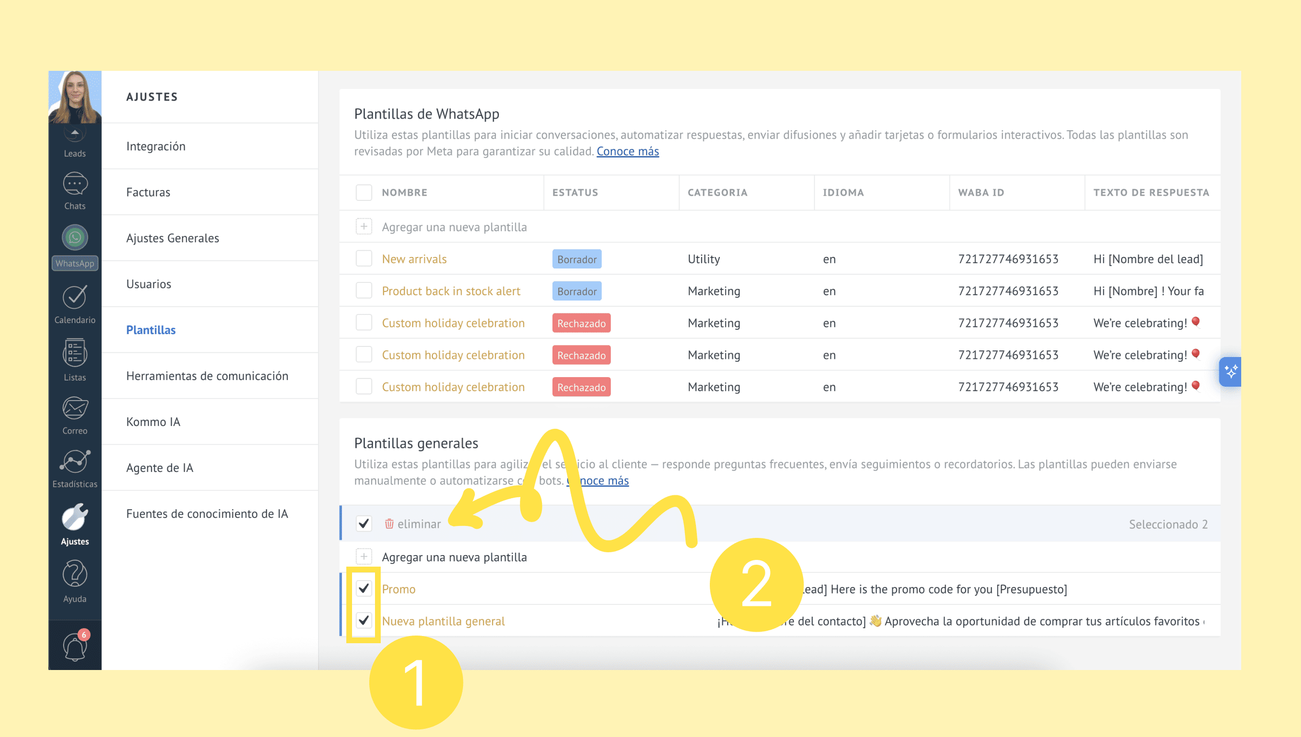Open the Usuarios settings menu item

[x=210, y=284]
